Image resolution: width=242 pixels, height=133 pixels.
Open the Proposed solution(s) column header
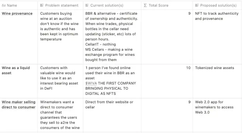tap(217, 6)
